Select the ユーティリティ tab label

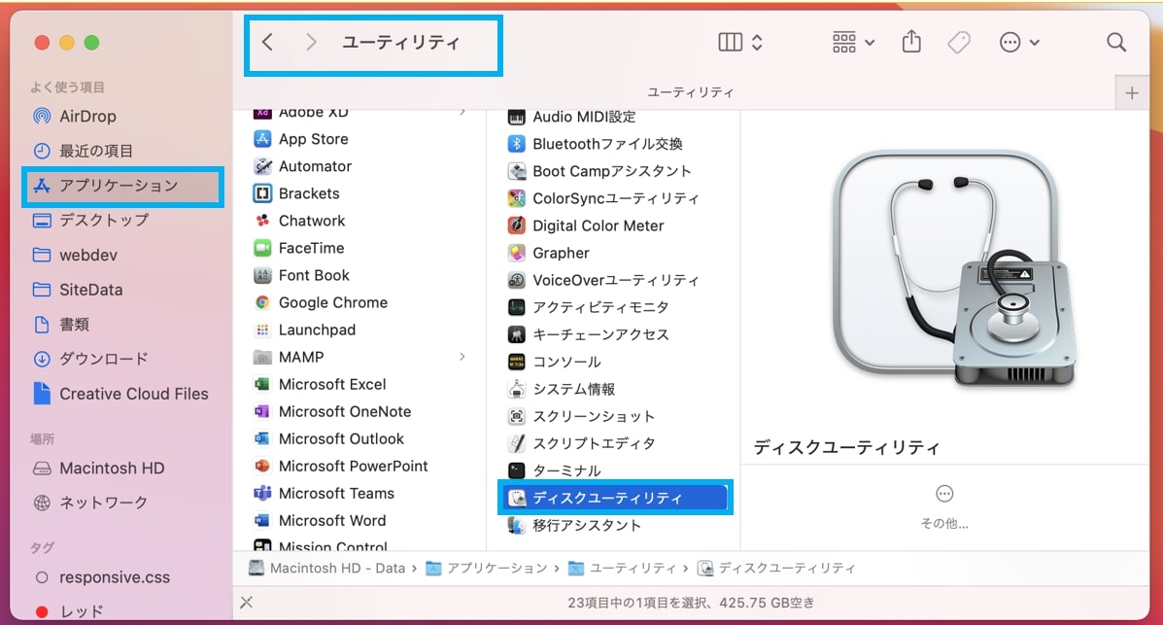click(691, 92)
